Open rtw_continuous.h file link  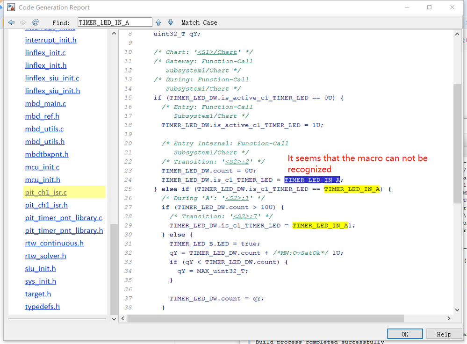(x=54, y=244)
